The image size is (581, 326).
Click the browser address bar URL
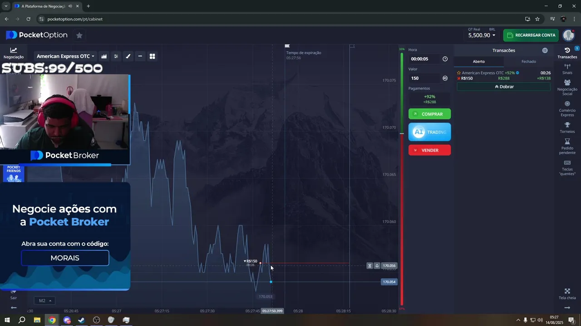point(75,19)
